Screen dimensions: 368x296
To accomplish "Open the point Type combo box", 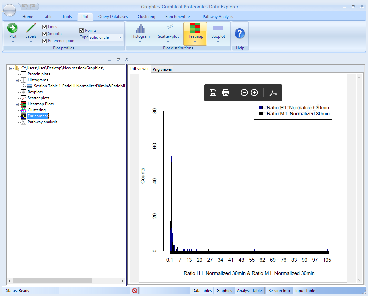I will point(106,37).
